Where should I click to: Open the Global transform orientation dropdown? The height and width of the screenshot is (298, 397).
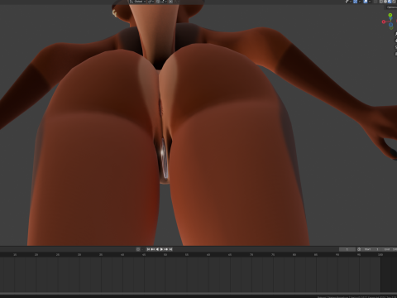pyautogui.click(x=137, y=2)
